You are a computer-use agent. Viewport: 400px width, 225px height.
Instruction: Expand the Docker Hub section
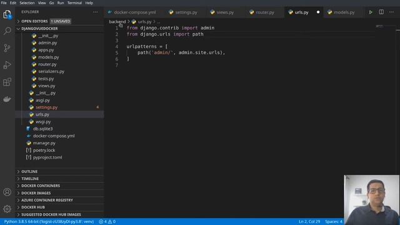click(33, 207)
